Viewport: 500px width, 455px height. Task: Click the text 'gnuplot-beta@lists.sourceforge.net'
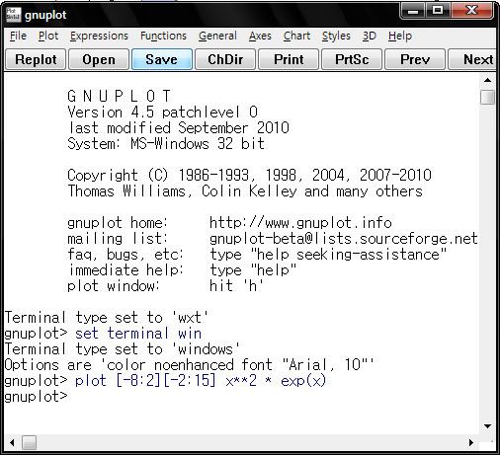[344, 239]
